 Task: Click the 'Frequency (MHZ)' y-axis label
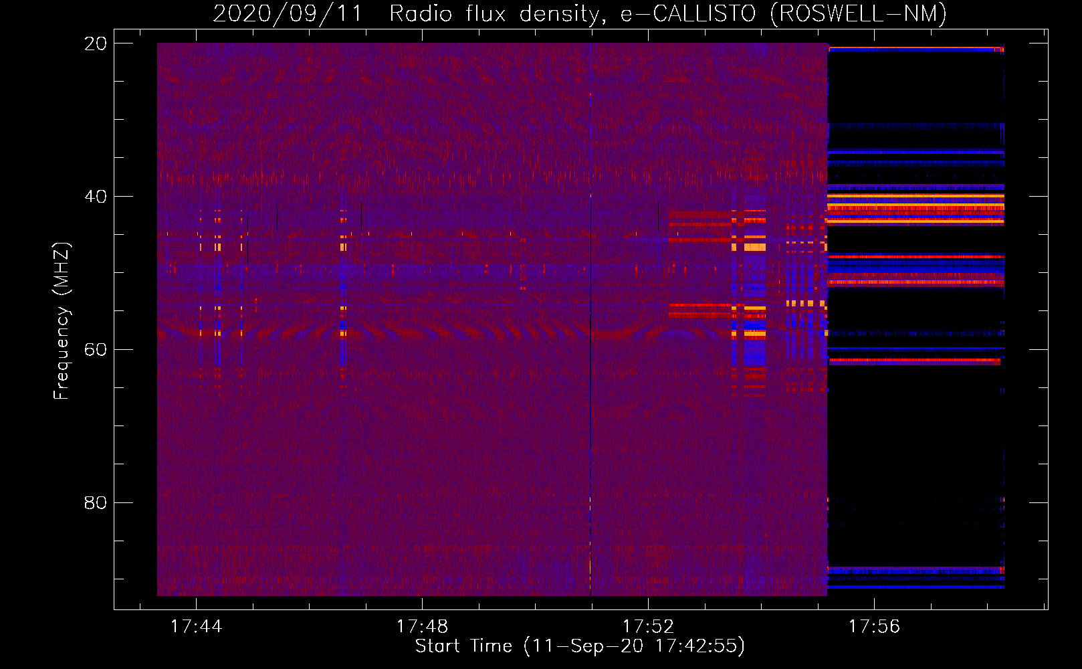62,320
